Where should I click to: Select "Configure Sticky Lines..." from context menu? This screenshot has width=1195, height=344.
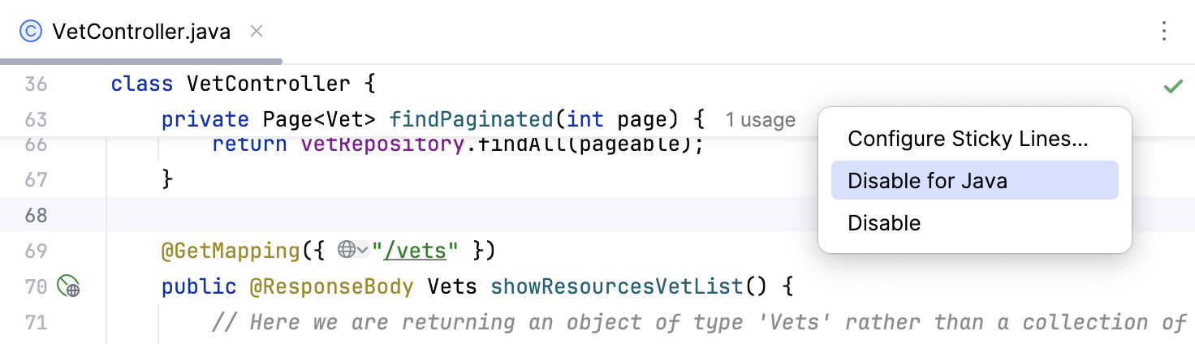point(968,139)
